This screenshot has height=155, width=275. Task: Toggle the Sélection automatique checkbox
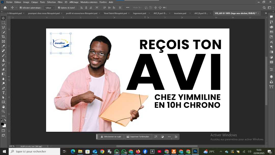(x=21, y=8)
